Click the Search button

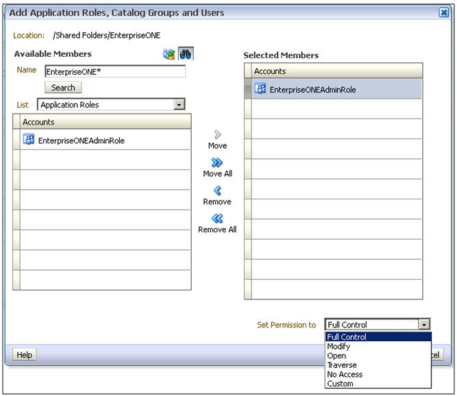63,88
